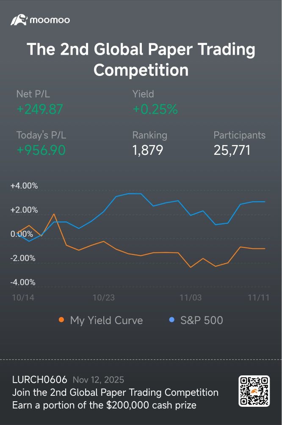
Task: Click the 11/11 date on the chart axis
Action: pos(259,298)
